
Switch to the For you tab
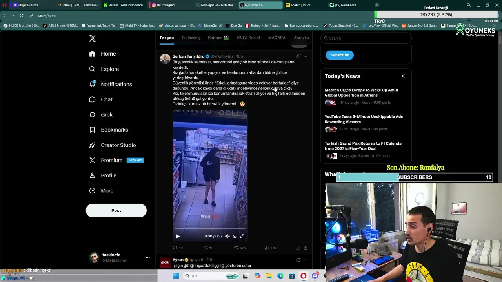167,38
